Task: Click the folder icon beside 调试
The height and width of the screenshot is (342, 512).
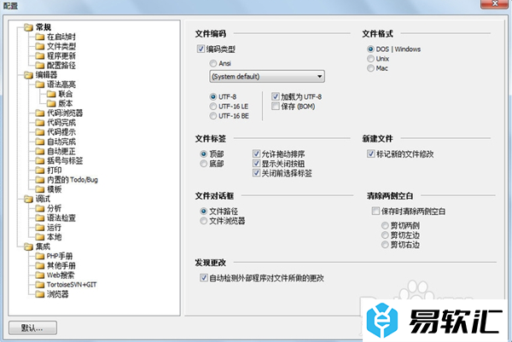Action: pos(28,199)
